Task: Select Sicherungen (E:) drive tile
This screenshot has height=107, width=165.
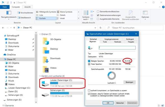Action: click(62, 93)
